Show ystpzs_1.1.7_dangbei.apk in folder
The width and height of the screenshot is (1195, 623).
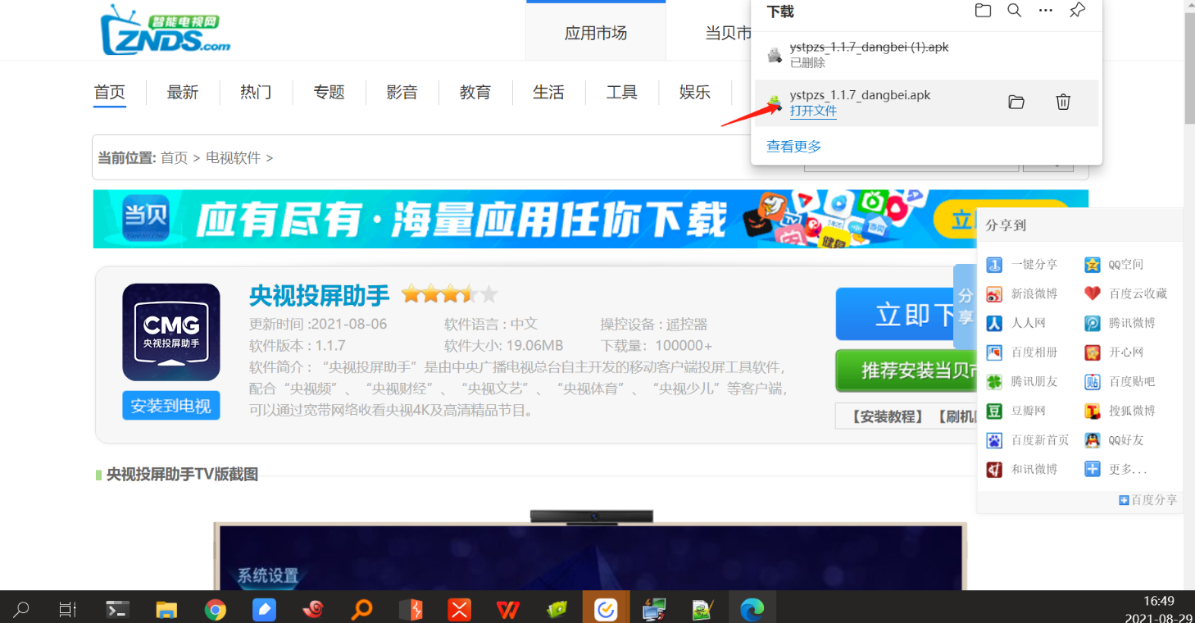[x=1016, y=102]
